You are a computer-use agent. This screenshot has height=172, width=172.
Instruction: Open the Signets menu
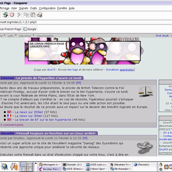coord(24,8)
